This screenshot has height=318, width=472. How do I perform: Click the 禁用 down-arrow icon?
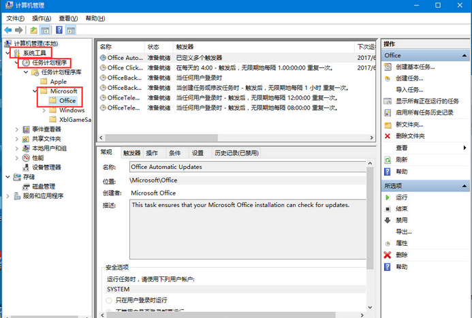pyautogui.click(x=388, y=220)
